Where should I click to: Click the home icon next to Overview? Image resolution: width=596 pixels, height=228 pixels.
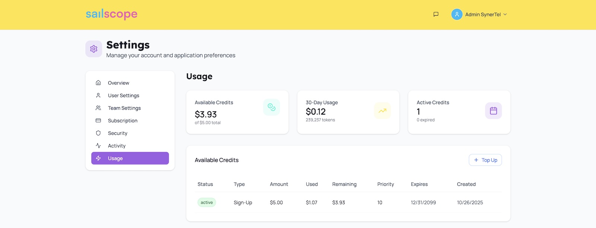pyautogui.click(x=98, y=83)
